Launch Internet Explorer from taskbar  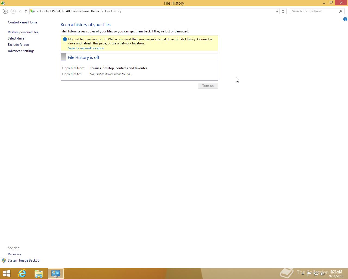point(22,274)
